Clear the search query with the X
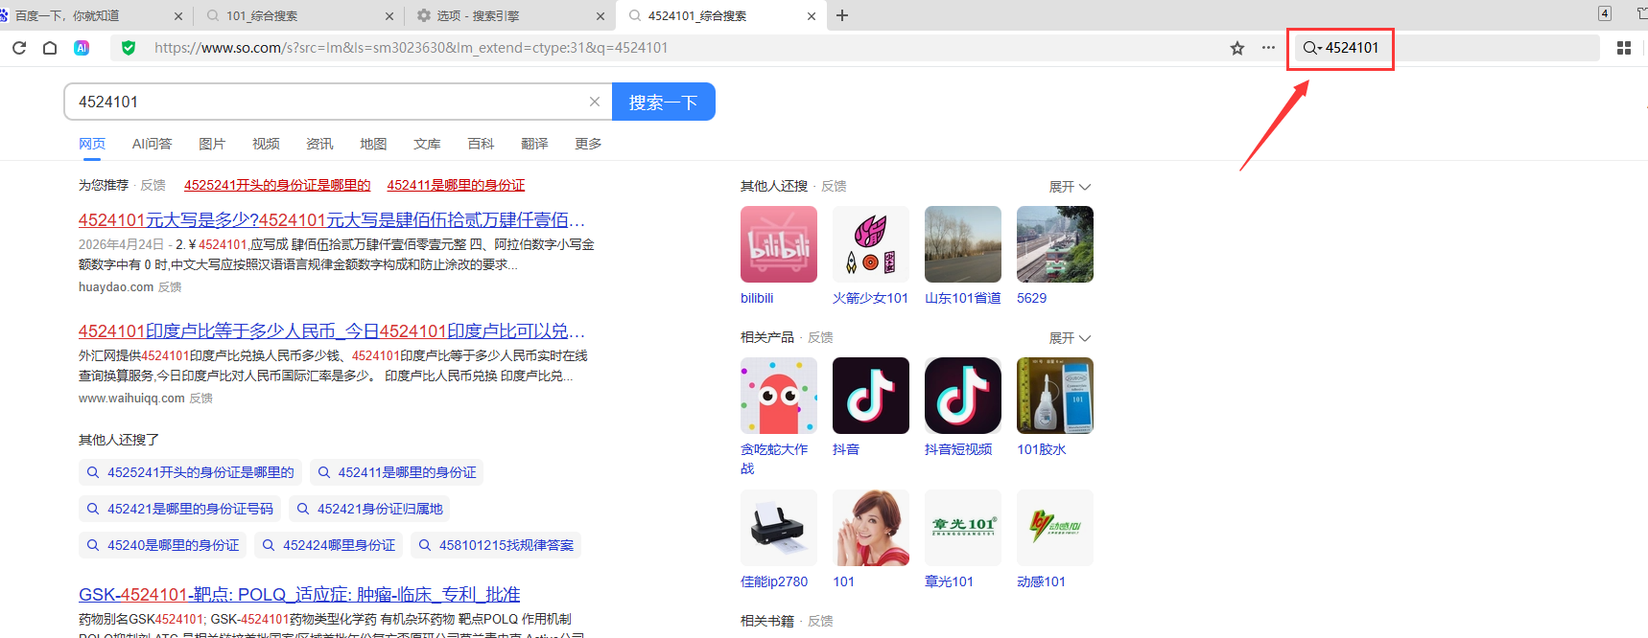 point(595,102)
